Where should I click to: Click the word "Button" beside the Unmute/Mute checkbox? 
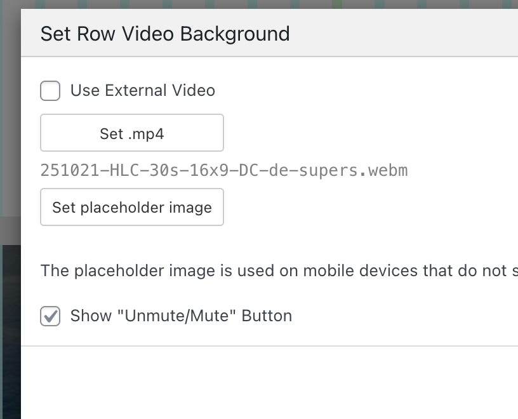coord(267,316)
